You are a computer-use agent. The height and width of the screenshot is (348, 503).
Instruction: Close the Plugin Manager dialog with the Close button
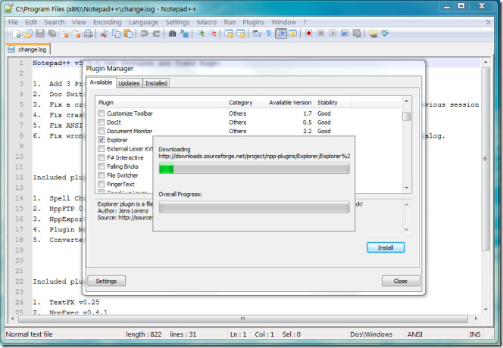[x=400, y=281]
